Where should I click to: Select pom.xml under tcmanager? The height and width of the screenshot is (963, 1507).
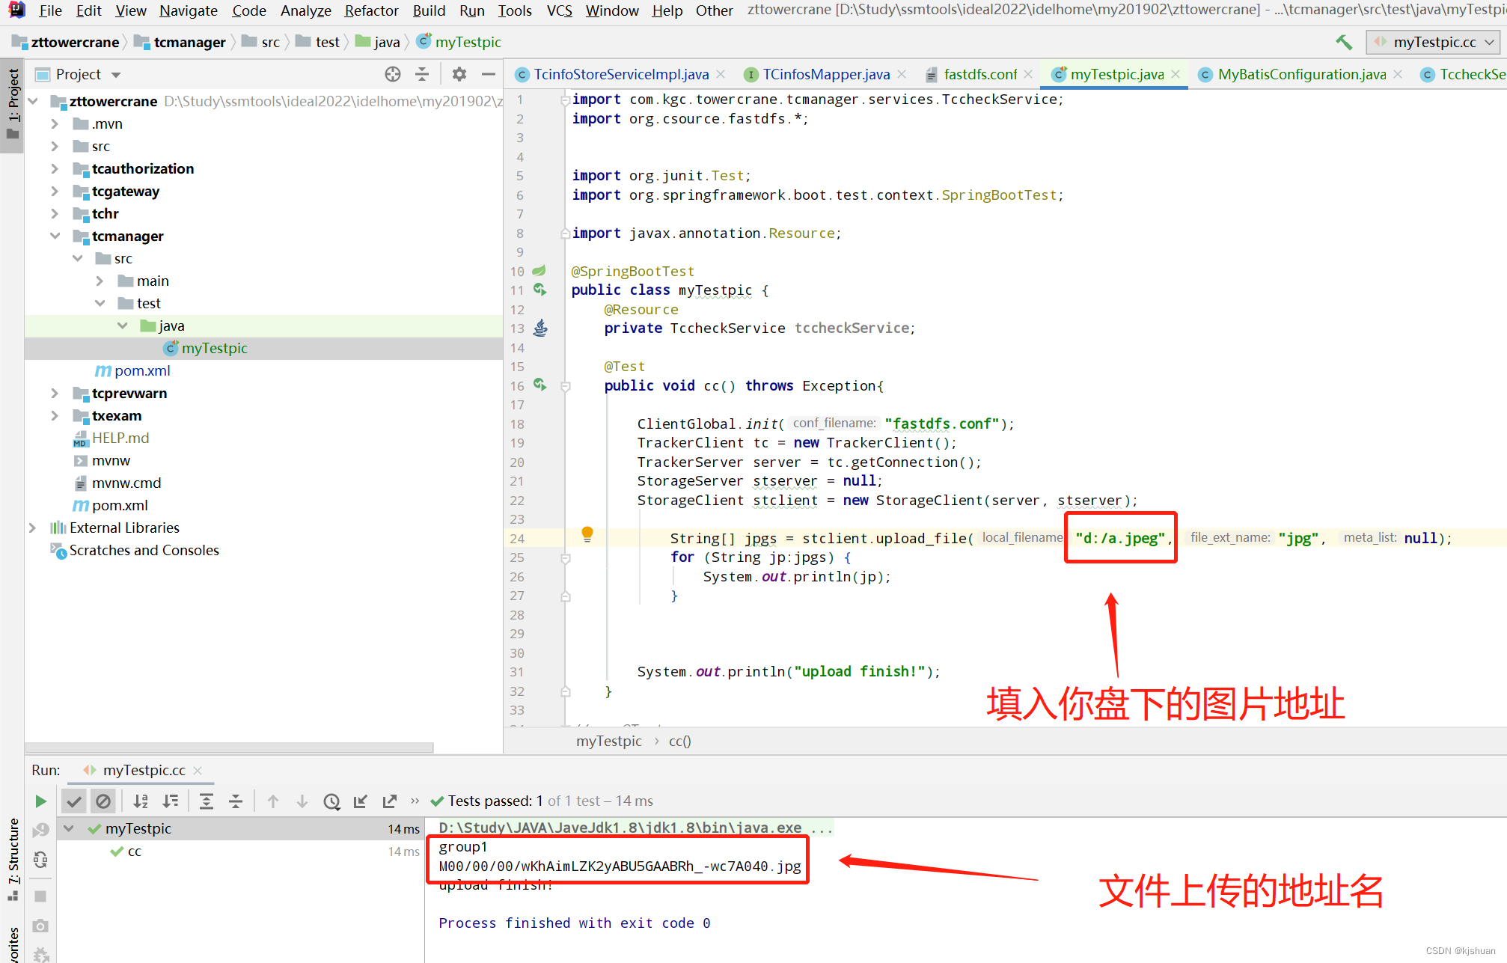coord(141,371)
